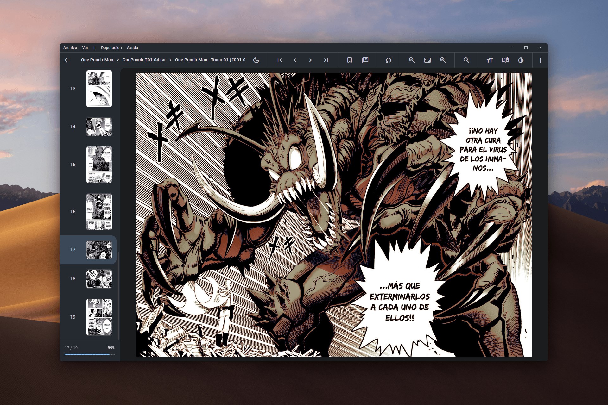The width and height of the screenshot is (608, 405).
Task: Adjust text size with the TT icon
Action: (x=489, y=60)
